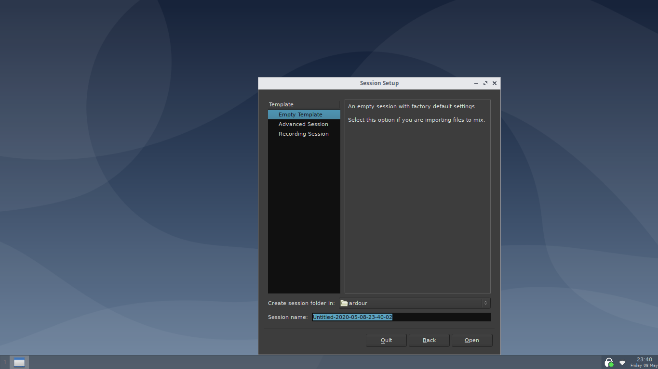Click the ardour folder icon
Viewport: 658px width, 369px height.
(x=344, y=303)
